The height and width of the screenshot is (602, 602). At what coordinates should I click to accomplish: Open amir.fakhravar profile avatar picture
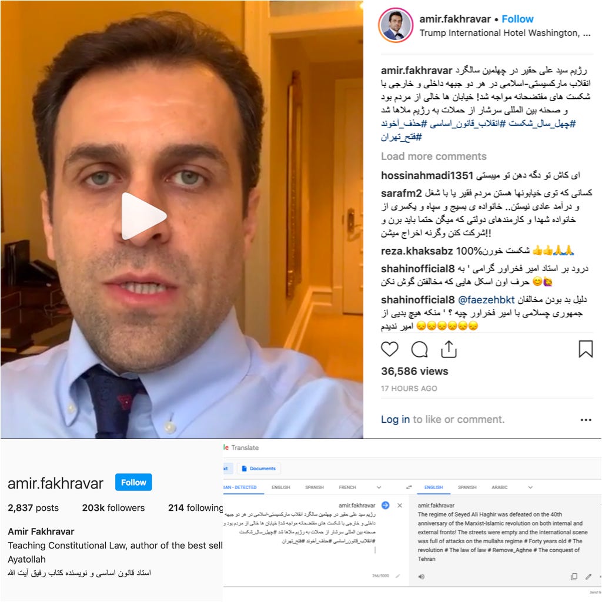[396, 25]
